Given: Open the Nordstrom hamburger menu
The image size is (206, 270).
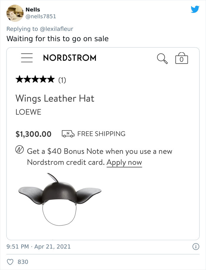Looking at the screenshot, I should coord(27,58).
